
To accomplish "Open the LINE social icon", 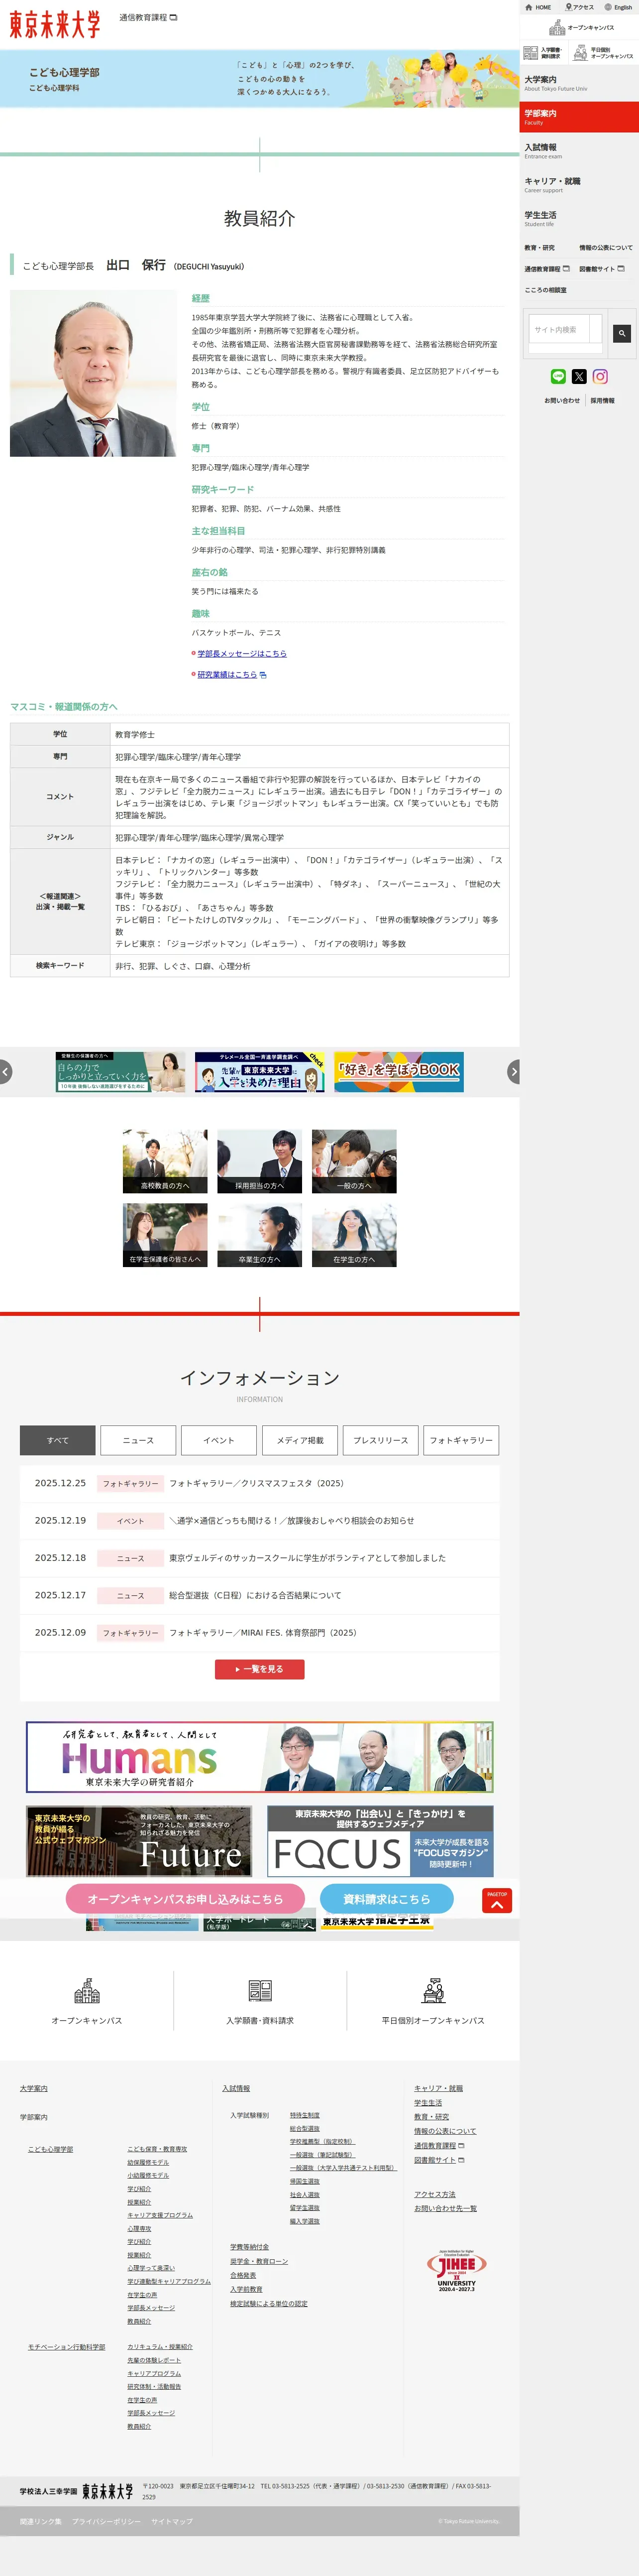I will point(558,376).
